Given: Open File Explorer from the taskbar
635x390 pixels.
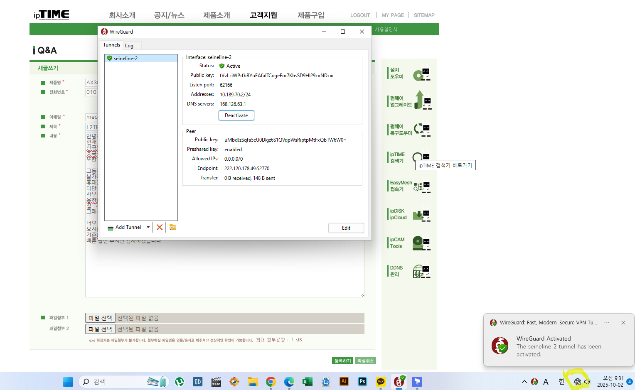Looking at the screenshot, I should tap(252, 382).
